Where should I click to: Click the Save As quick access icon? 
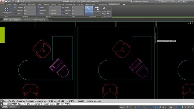click(x=15, y=1)
